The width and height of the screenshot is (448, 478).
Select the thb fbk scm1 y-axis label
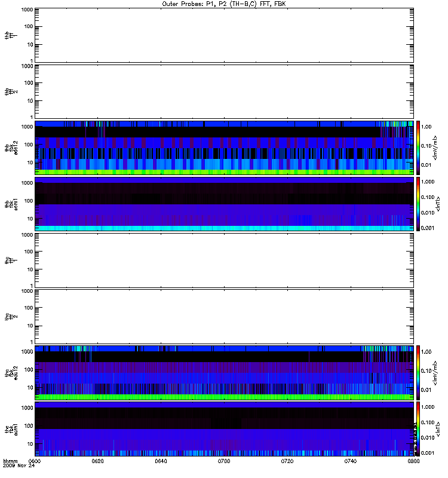pos(11,204)
